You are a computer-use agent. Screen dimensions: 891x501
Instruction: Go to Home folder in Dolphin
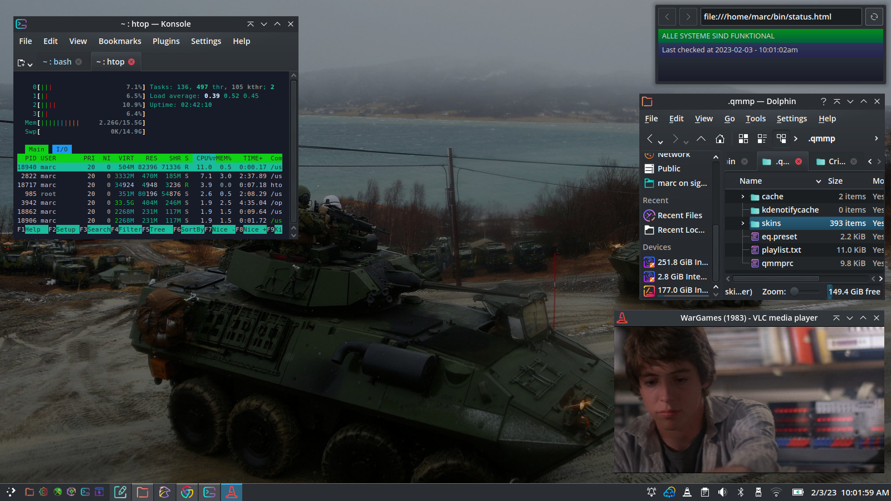click(720, 139)
